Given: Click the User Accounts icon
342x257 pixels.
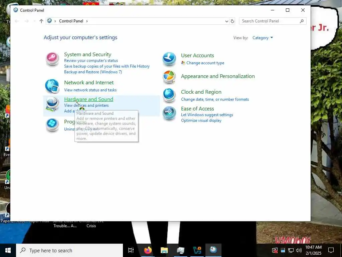Looking at the screenshot, I should pyautogui.click(x=169, y=59).
